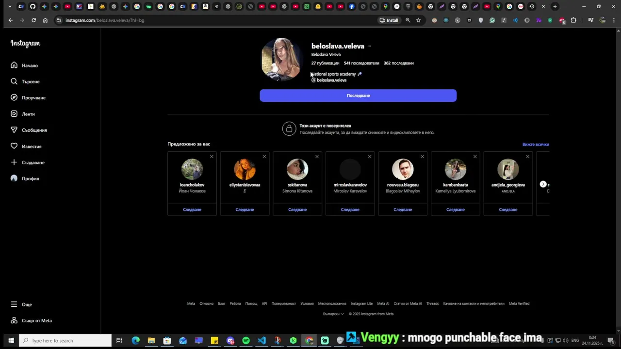Open Поверителност footer link
621x349 pixels.
click(284, 303)
